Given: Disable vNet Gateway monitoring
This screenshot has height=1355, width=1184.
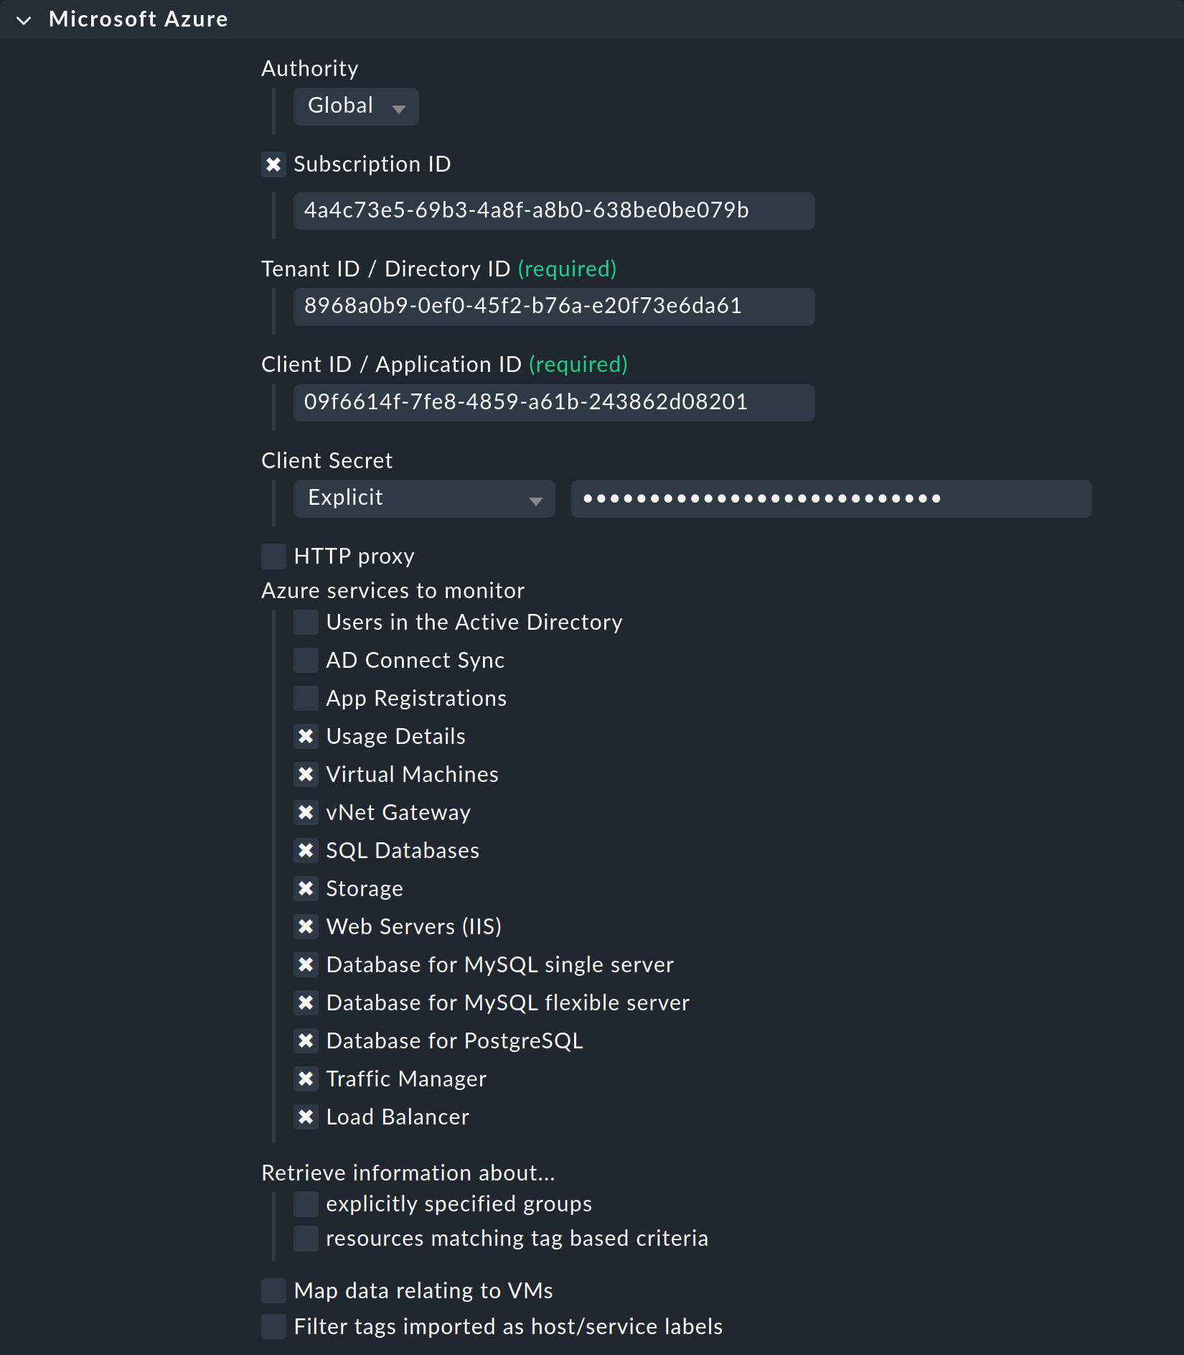Looking at the screenshot, I should pos(306,812).
